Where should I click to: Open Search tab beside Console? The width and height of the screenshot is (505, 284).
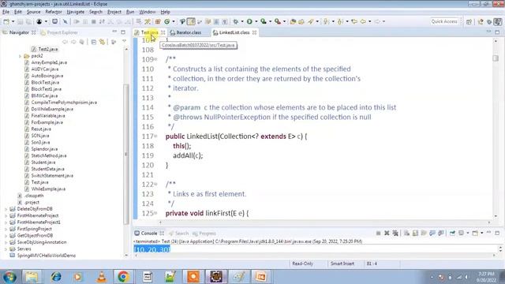click(179, 234)
